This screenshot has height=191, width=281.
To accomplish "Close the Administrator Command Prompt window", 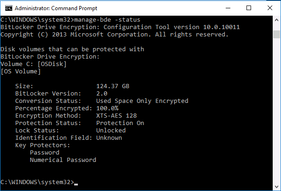I will tap(269, 8).
